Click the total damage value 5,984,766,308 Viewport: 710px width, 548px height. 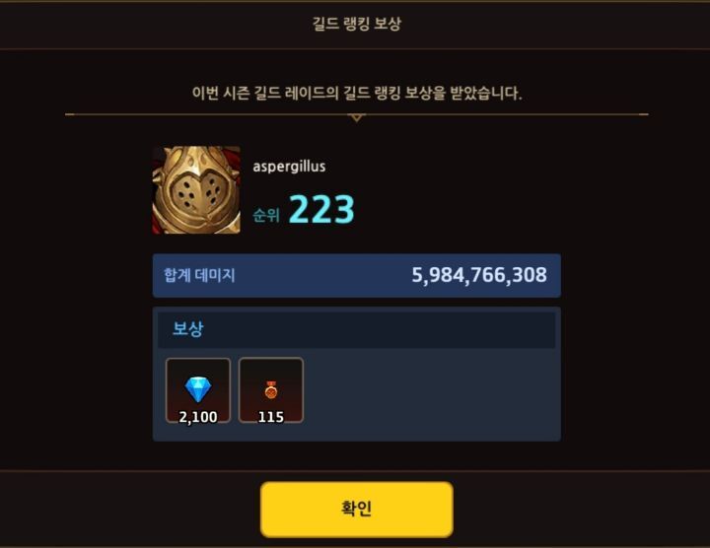click(479, 275)
